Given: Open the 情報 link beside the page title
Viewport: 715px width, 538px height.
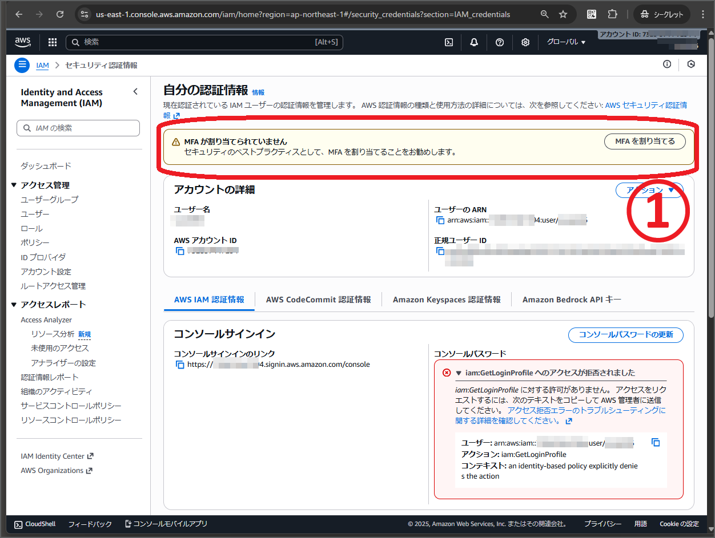Looking at the screenshot, I should tap(258, 92).
